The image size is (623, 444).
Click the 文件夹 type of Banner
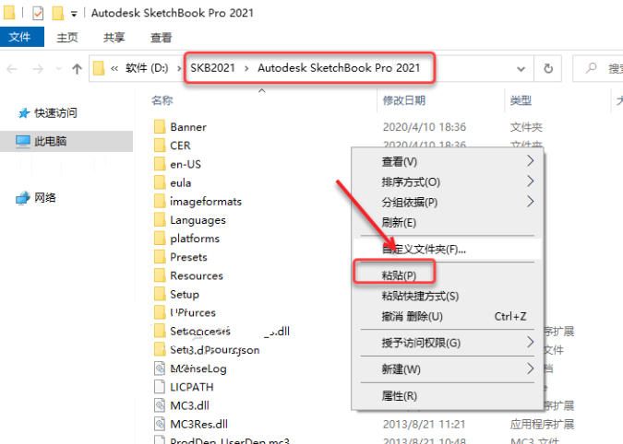point(526,127)
